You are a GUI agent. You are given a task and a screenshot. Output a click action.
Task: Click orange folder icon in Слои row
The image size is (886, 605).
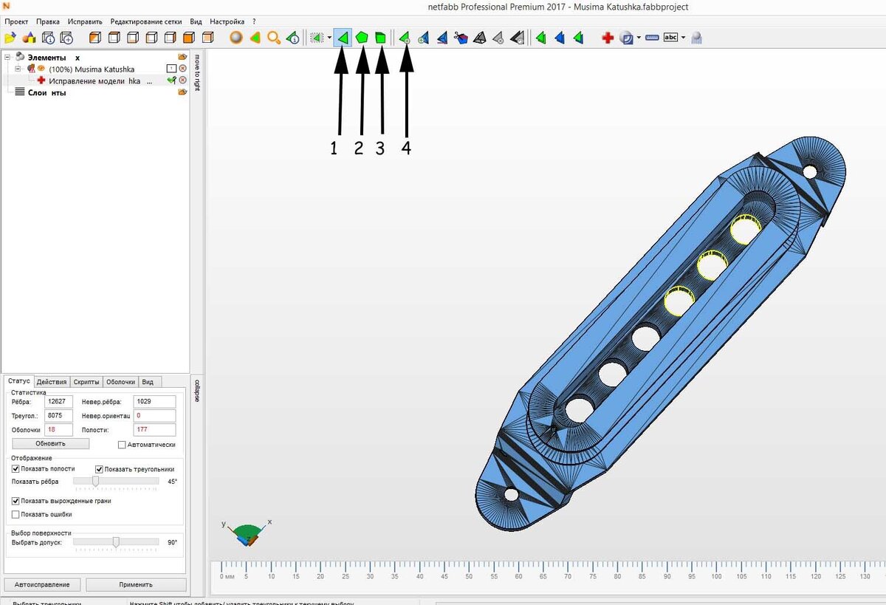tap(182, 92)
